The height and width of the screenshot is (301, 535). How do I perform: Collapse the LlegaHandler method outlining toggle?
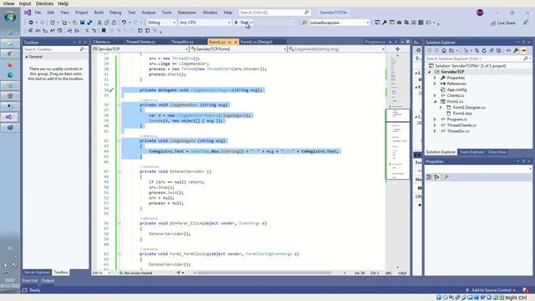tap(119, 105)
